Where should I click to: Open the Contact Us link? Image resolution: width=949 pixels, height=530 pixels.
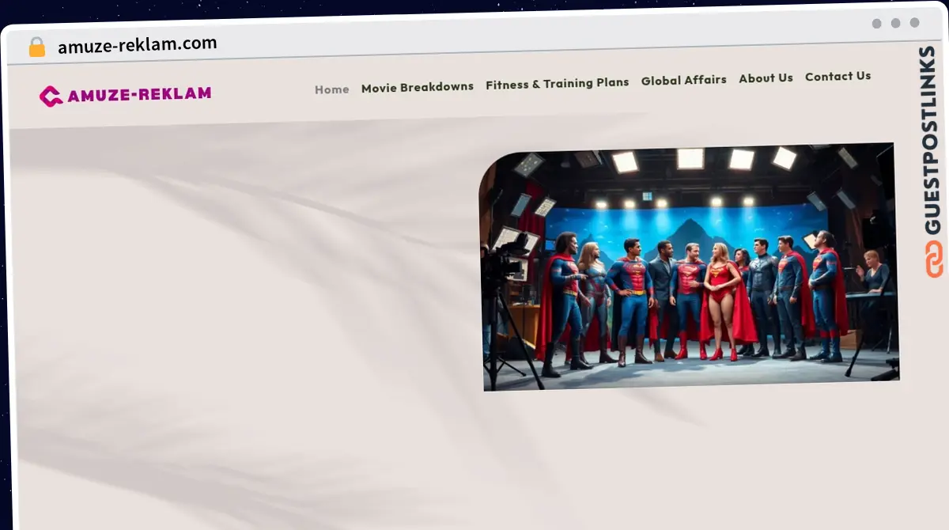pyautogui.click(x=837, y=76)
